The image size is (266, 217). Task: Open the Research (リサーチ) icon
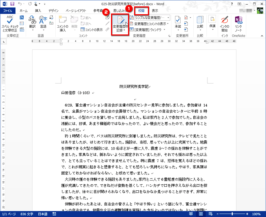22,17
